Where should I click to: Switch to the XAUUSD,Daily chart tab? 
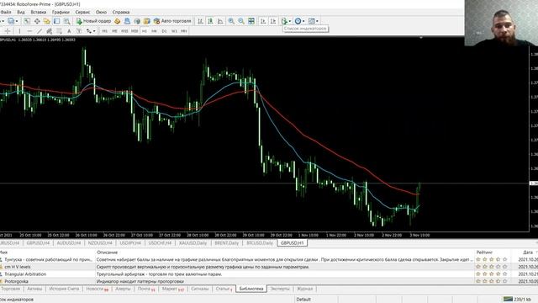click(x=193, y=243)
